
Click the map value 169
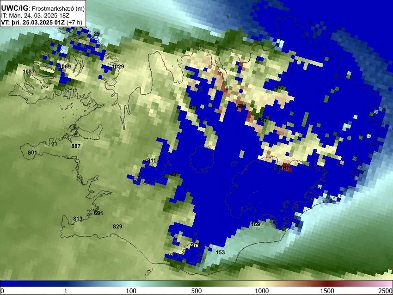(x=255, y=224)
